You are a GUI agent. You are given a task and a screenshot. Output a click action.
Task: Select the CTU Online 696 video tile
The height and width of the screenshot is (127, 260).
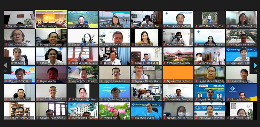point(19,38)
